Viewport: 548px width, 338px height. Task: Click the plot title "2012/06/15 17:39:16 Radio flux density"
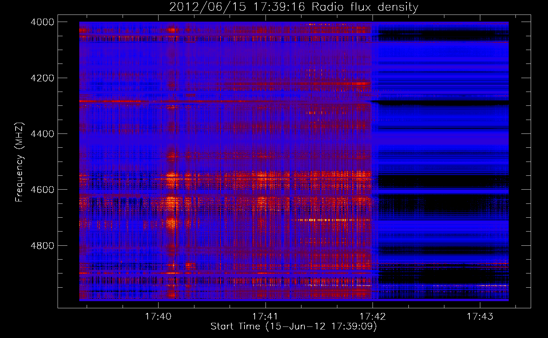point(294,7)
